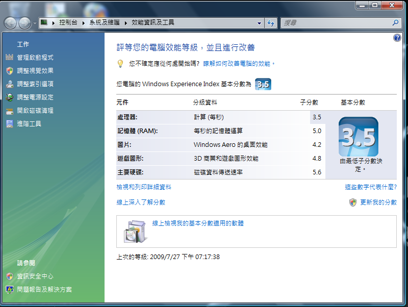Click the 調整索引選項 icon

click(10, 84)
